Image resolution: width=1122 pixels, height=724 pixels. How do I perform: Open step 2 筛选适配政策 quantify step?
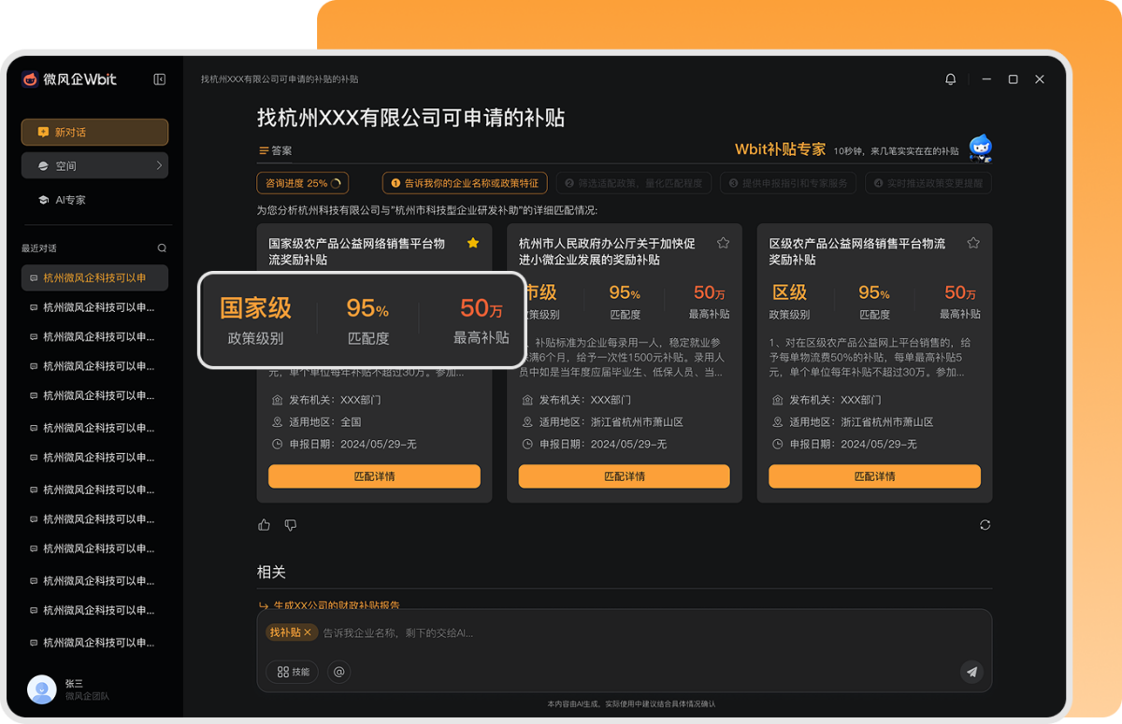633,182
